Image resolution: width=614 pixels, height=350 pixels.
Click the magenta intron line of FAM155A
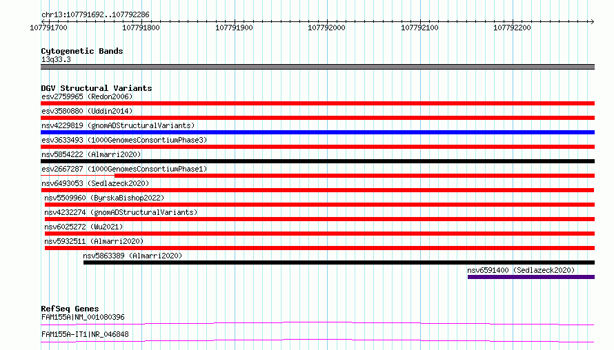[317, 323]
